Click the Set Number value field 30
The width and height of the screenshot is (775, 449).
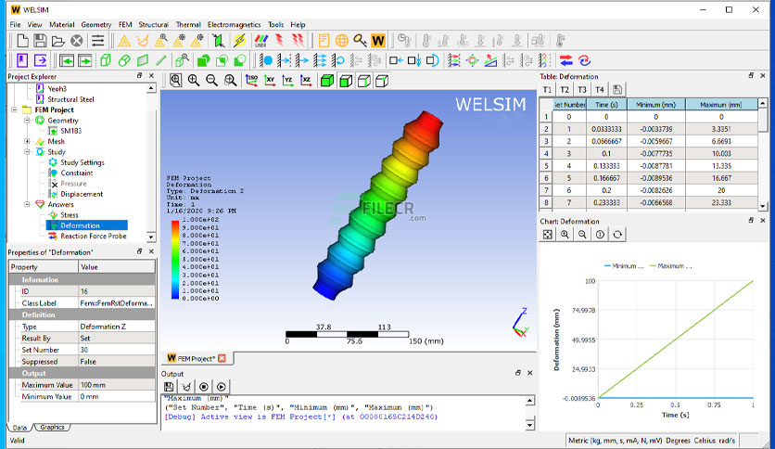point(117,350)
